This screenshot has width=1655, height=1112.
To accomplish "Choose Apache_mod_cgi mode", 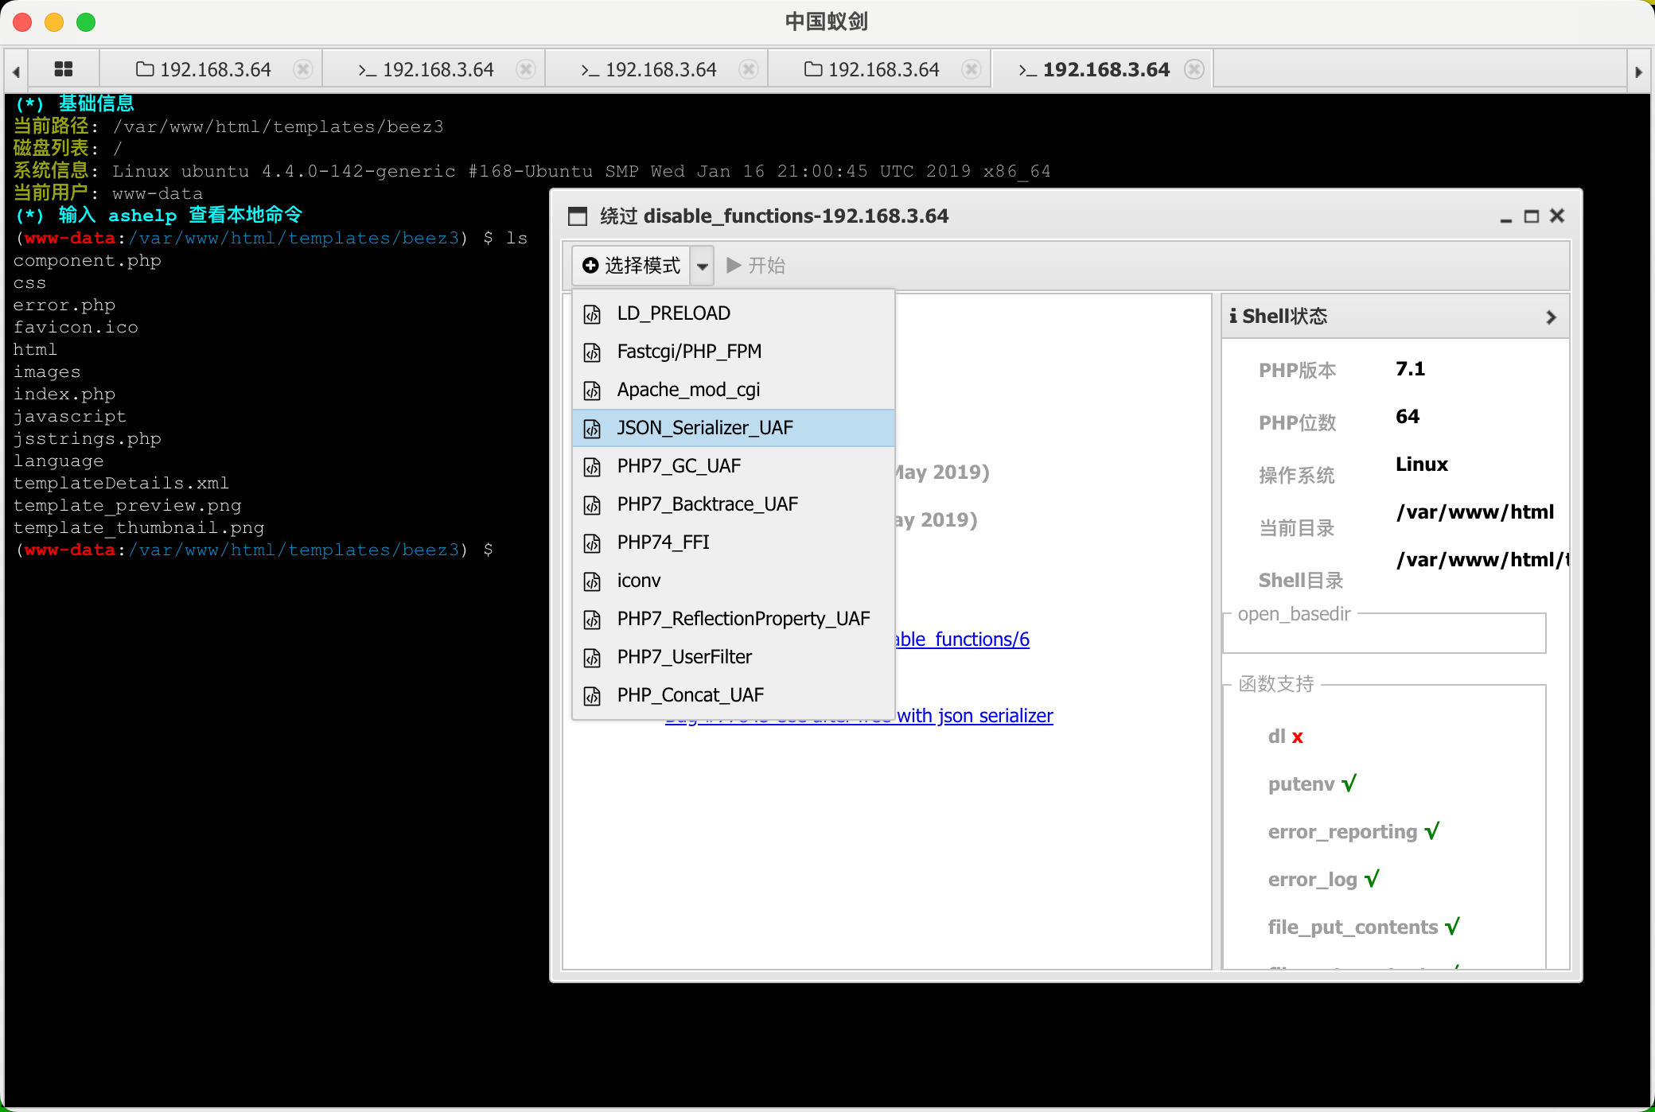I will coord(734,390).
